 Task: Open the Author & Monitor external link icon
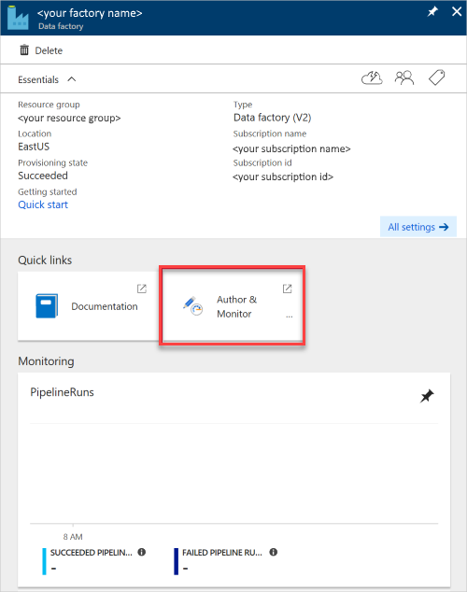288,289
